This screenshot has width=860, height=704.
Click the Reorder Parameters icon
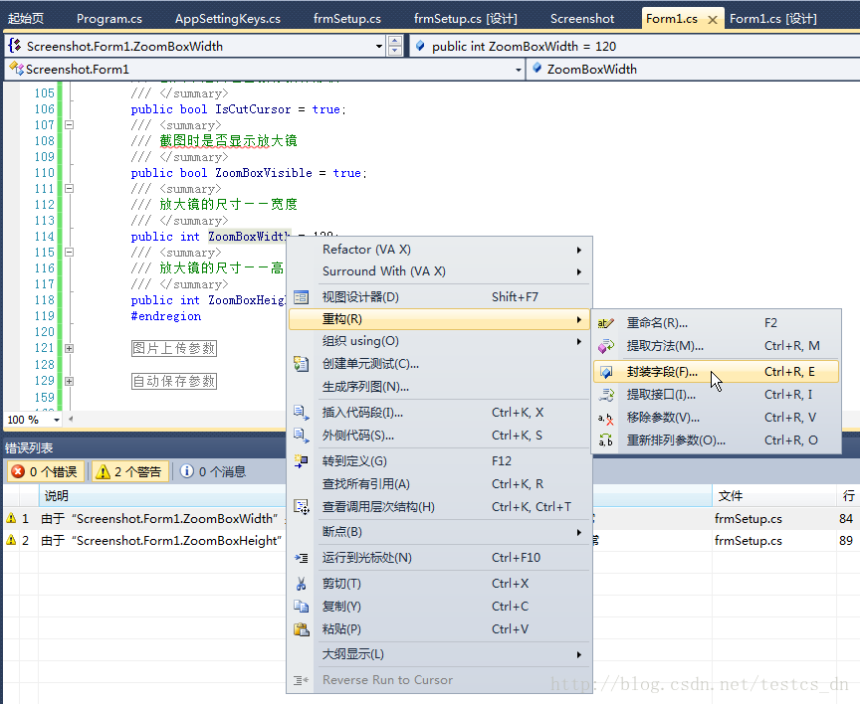click(605, 440)
